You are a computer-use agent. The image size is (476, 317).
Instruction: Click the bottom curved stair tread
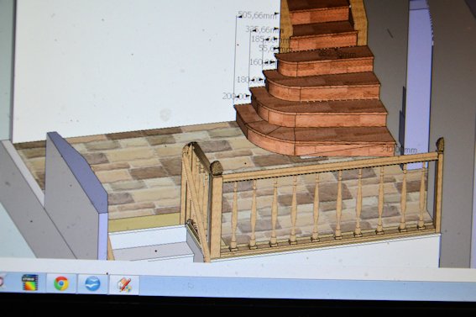click(x=316, y=140)
